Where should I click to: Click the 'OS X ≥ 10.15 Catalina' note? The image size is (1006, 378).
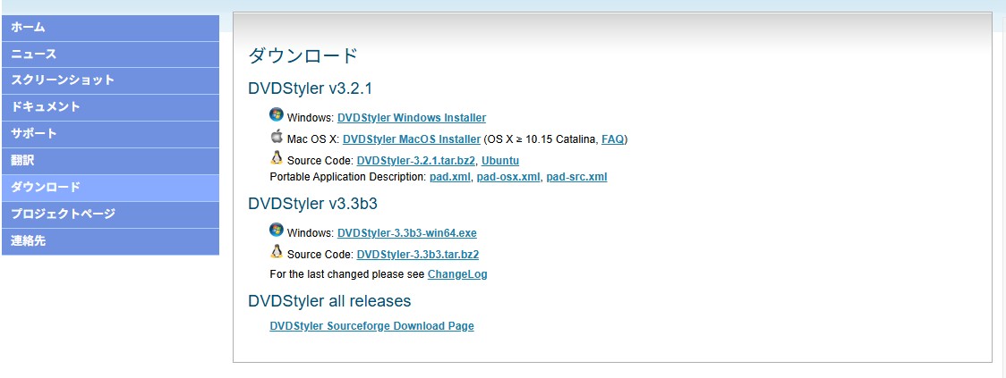[x=542, y=139]
